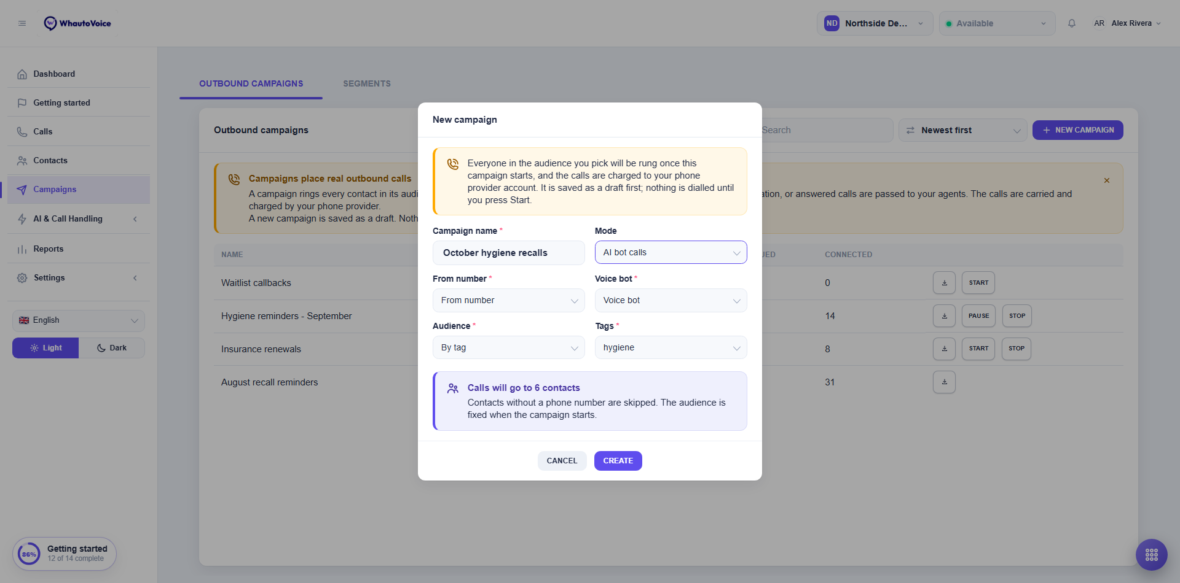1180x583 pixels.
Task: Stop the Insurance renewals campaign
Action: (x=1017, y=349)
